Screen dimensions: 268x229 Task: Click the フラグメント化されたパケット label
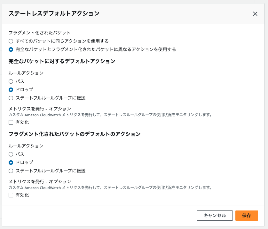[39, 33]
